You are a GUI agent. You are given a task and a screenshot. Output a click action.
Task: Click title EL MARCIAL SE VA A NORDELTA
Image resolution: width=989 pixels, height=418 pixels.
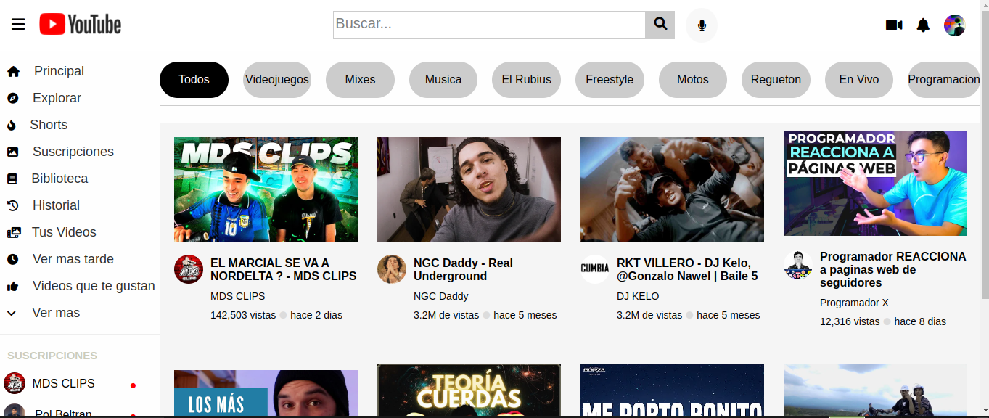(x=284, y=269)
